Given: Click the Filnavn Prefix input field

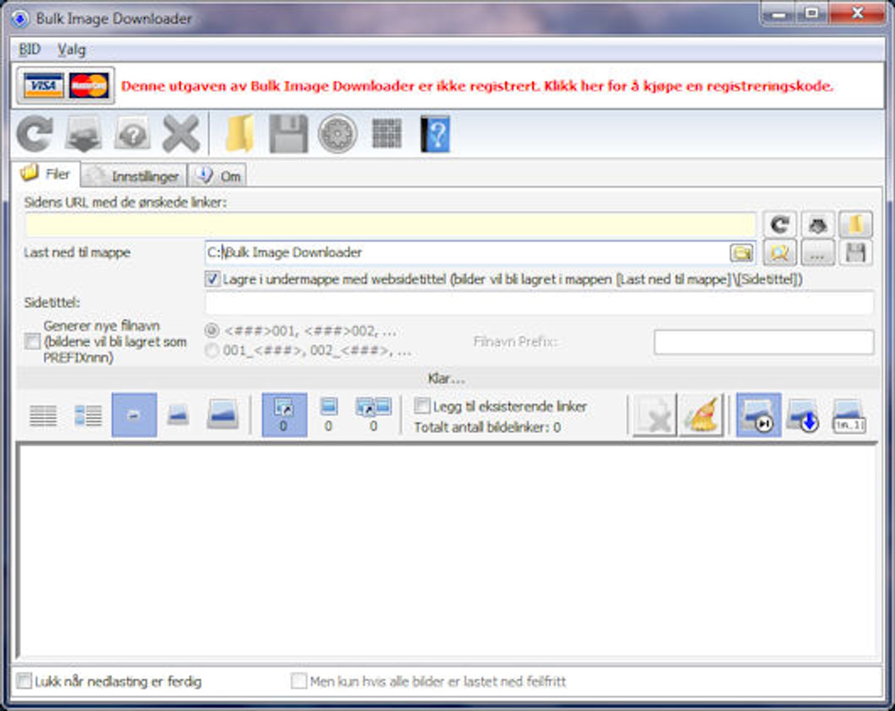Looking at the screenshot, I should point(763,342).
